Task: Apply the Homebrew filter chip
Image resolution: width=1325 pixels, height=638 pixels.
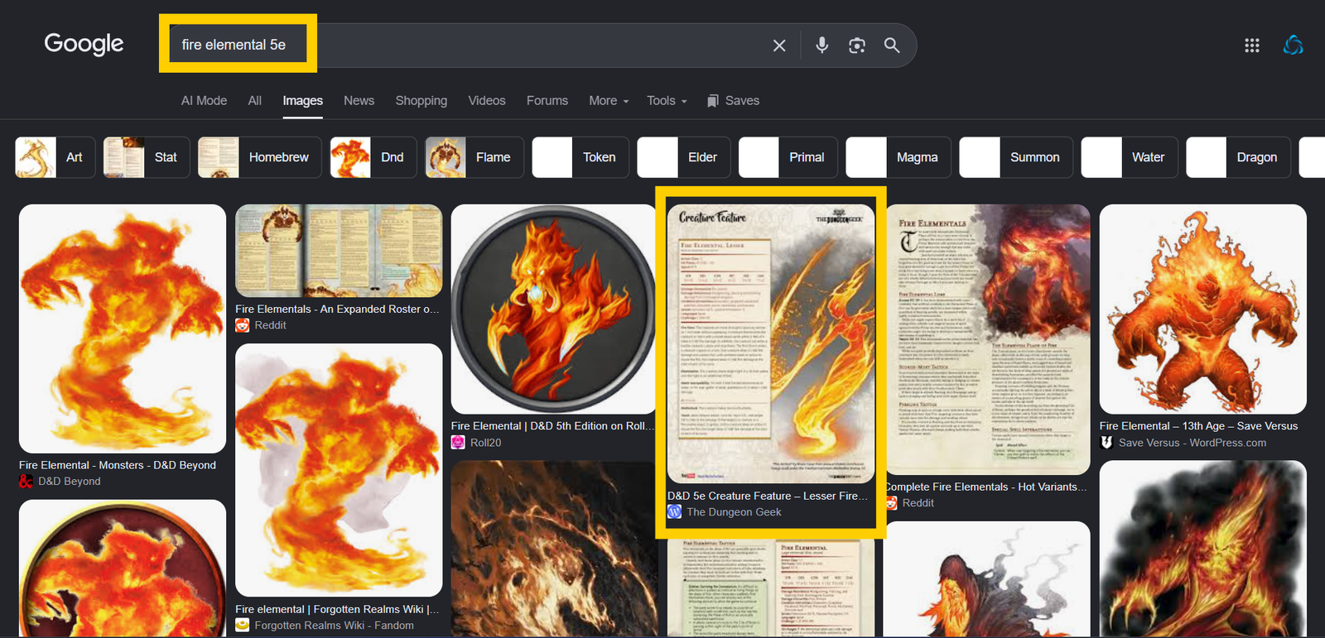Action: [x=260, y=157]
